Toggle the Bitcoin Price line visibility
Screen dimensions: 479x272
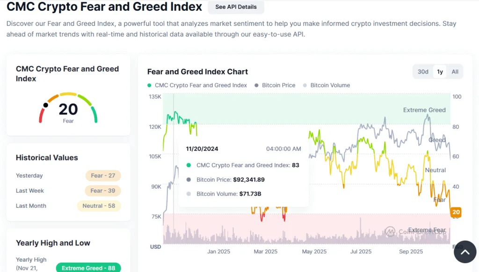[275, 85]
